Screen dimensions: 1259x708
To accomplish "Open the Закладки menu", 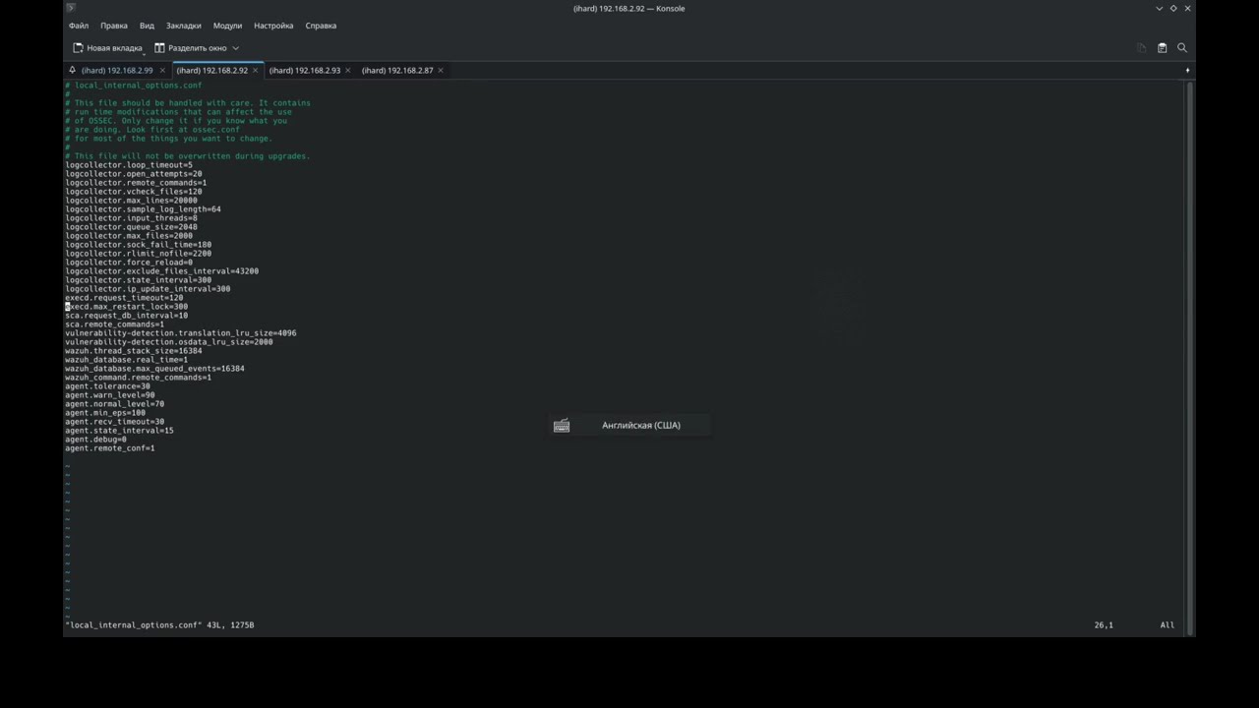I will click(184, 26).
